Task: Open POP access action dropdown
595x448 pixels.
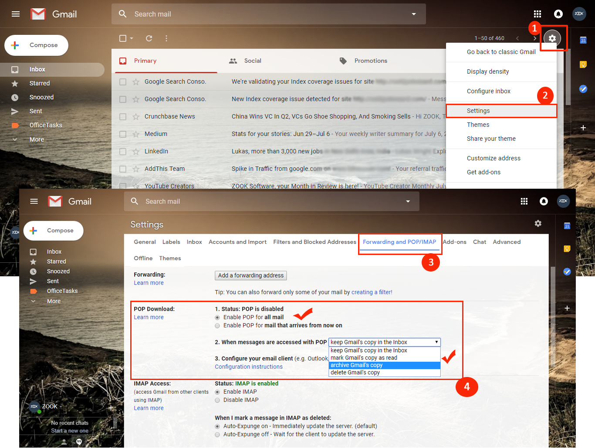Action: [x=385, y=342]
